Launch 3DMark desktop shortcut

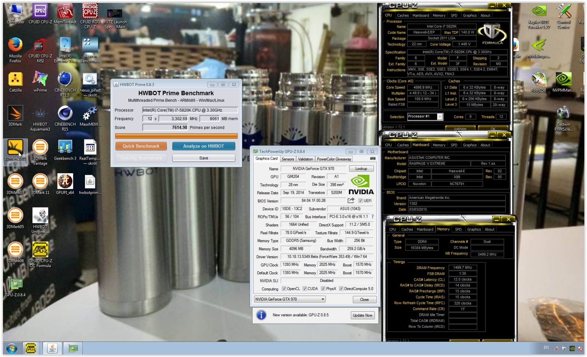[15, 116]
